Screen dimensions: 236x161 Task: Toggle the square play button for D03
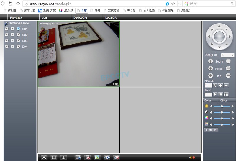pos(12,41)
